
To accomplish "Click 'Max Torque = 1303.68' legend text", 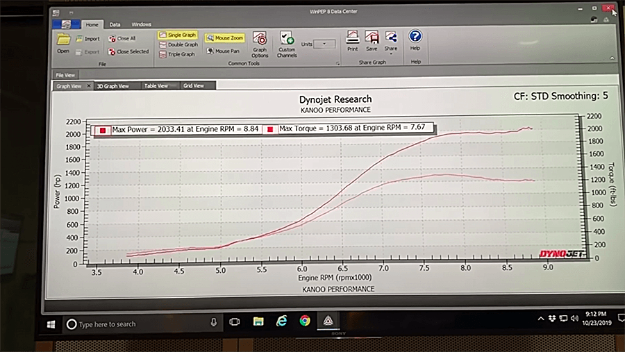I will click(352, 128).
